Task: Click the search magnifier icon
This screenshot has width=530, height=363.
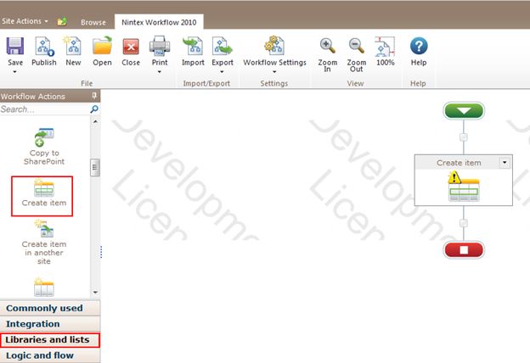Action: click(94, 109)
